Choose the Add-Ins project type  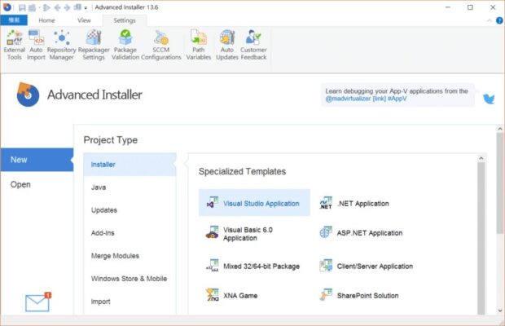[130, 233]
